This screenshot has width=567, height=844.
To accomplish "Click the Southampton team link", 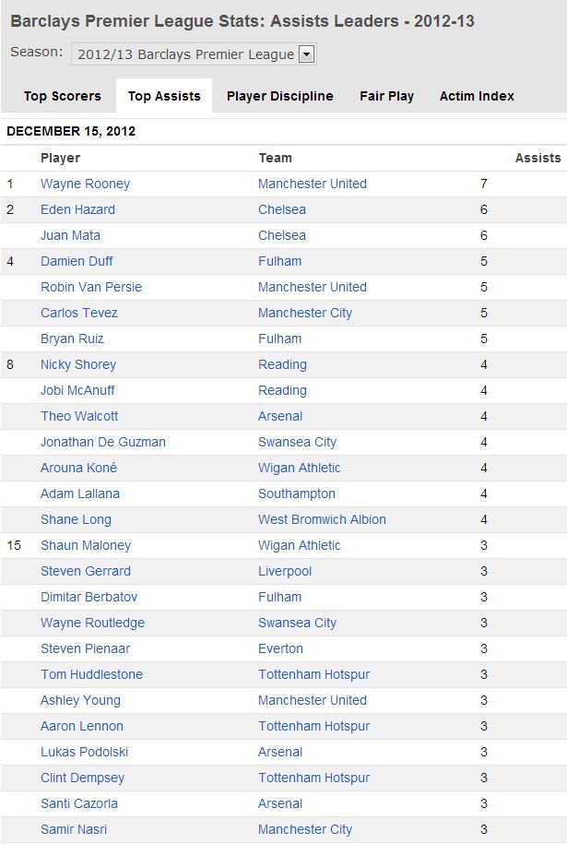I will point(297,494).
